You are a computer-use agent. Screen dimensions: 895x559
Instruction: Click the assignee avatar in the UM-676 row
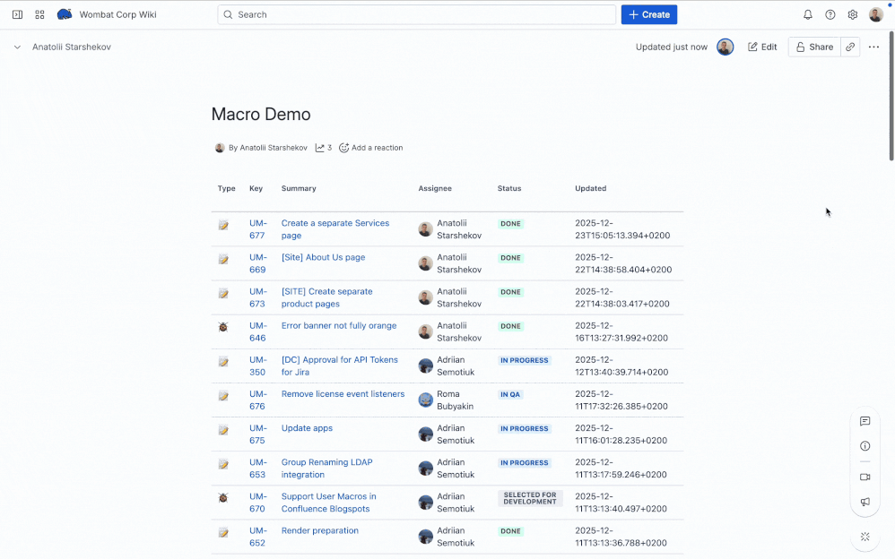[x=425, y=400]
